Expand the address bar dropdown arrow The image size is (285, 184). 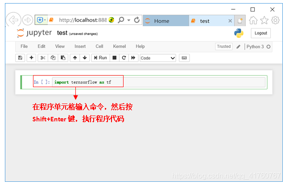pos(129,20)
